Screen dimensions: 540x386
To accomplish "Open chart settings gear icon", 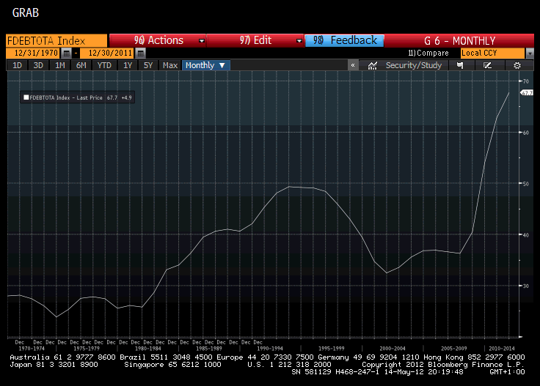I will tap(517, 65).
